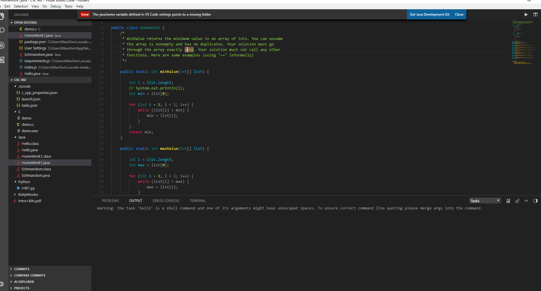
Task: Open the Extensions view in the activity bar
Action: (x=2, y=60)
